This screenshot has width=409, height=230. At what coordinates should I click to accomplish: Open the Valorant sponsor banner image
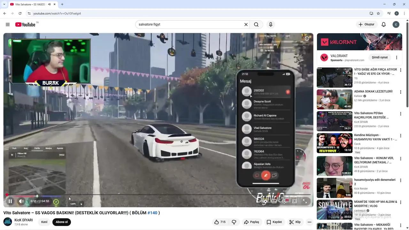[x=359, y=42]
